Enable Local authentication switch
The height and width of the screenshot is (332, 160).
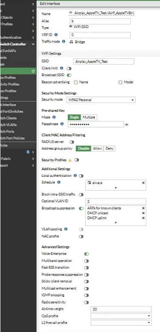tap(81, 176)
